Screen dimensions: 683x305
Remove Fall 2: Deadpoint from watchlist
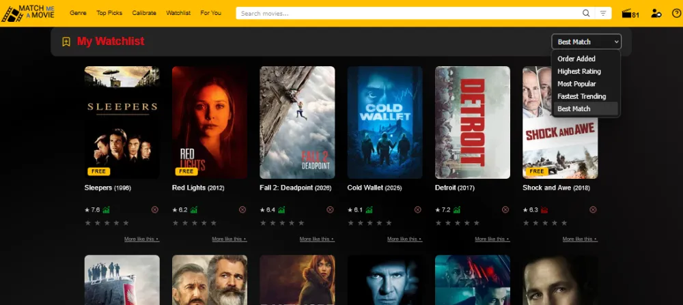[330, 209]
